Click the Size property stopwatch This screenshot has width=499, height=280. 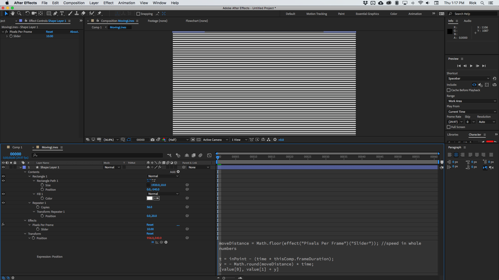pos(42,185)
